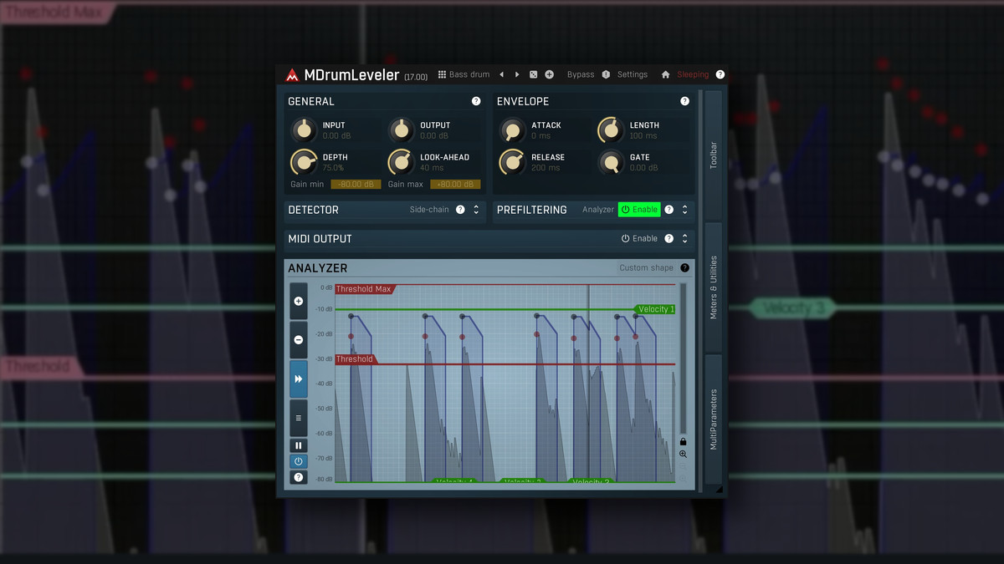Click the analyzer vertical scrollbar
The height and width of the screenshot is (564, 1004).
[x=683, y=358]
